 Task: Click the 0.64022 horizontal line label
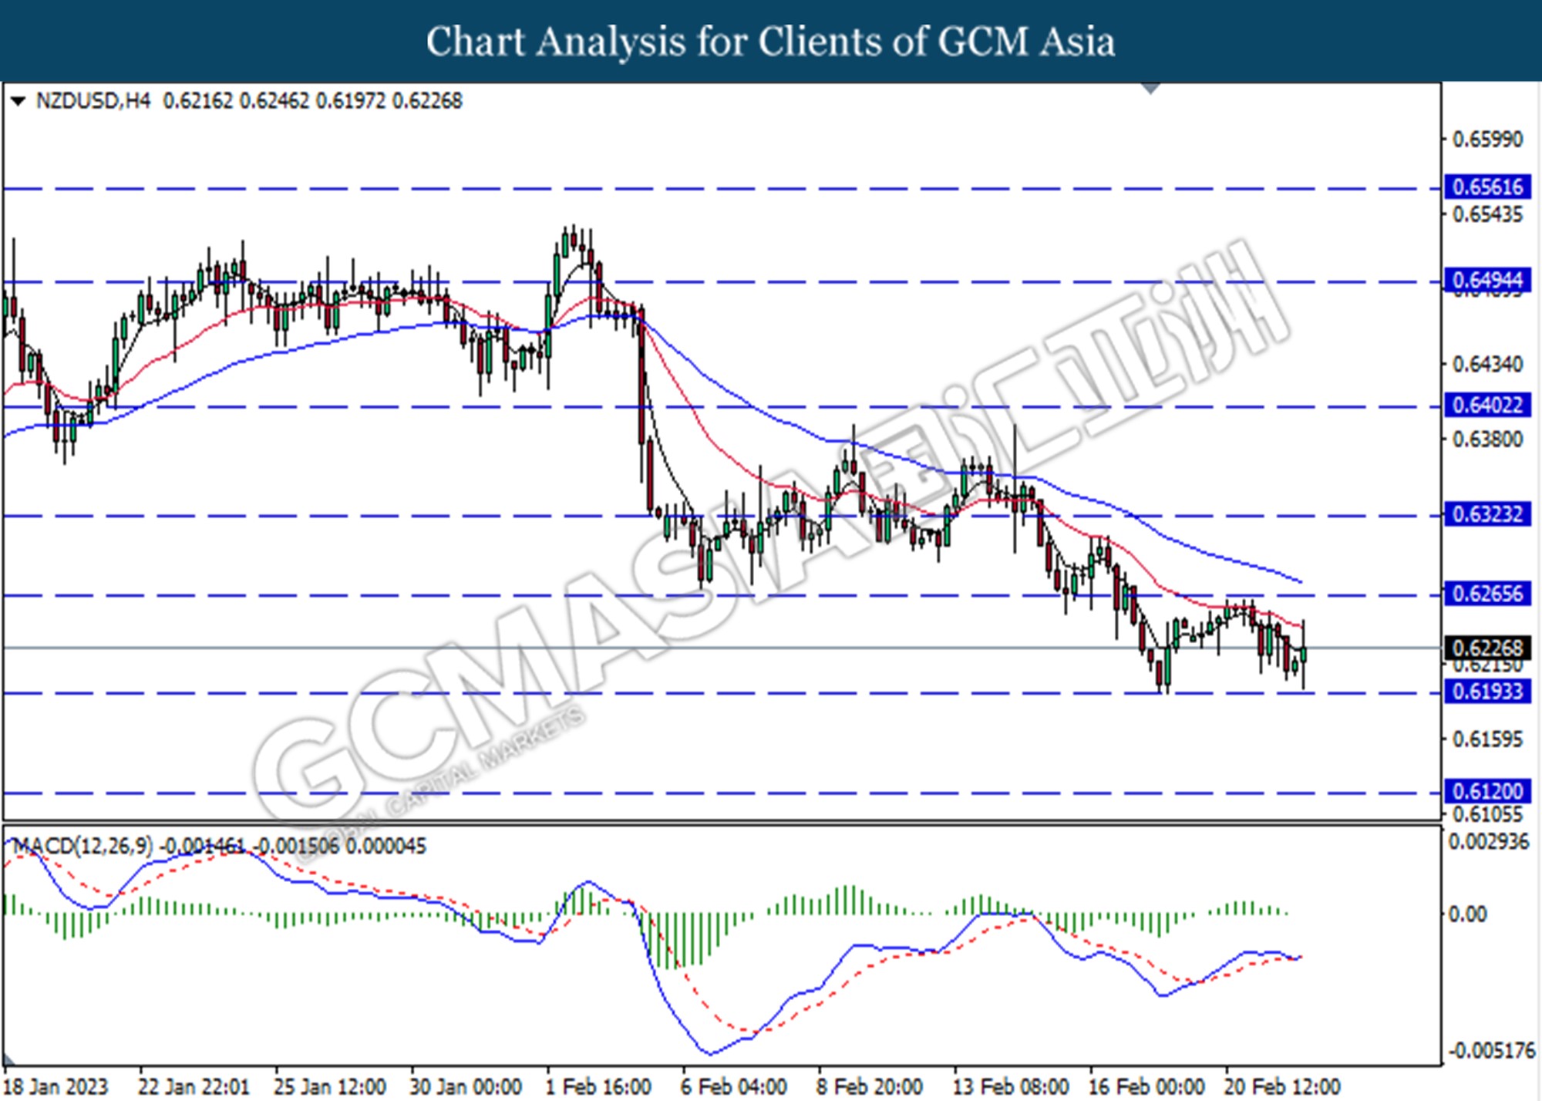coord(1487,405)
